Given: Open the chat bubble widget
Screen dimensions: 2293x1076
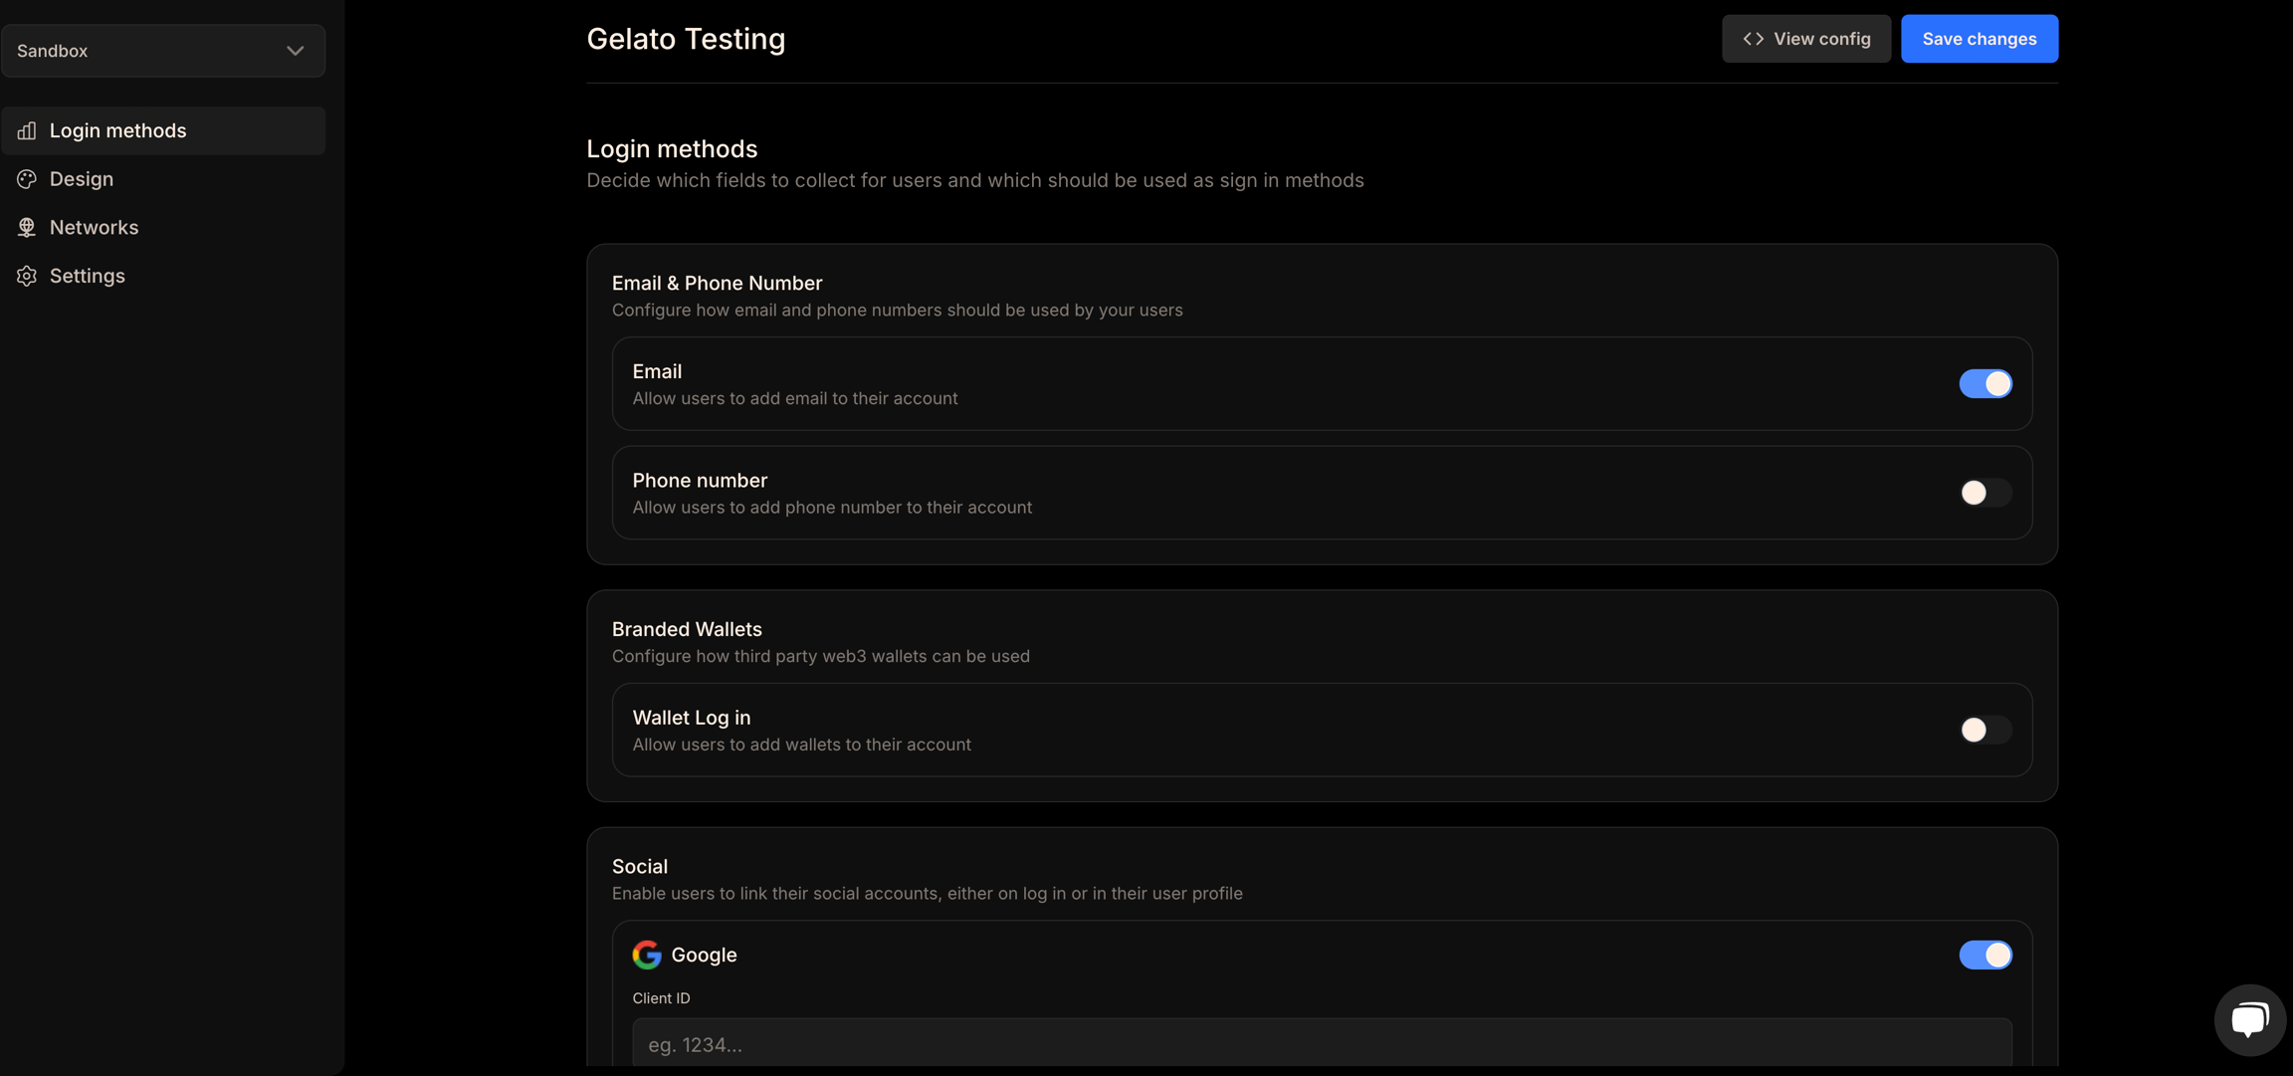Looking at the screenshot, I should 2249,1019.
